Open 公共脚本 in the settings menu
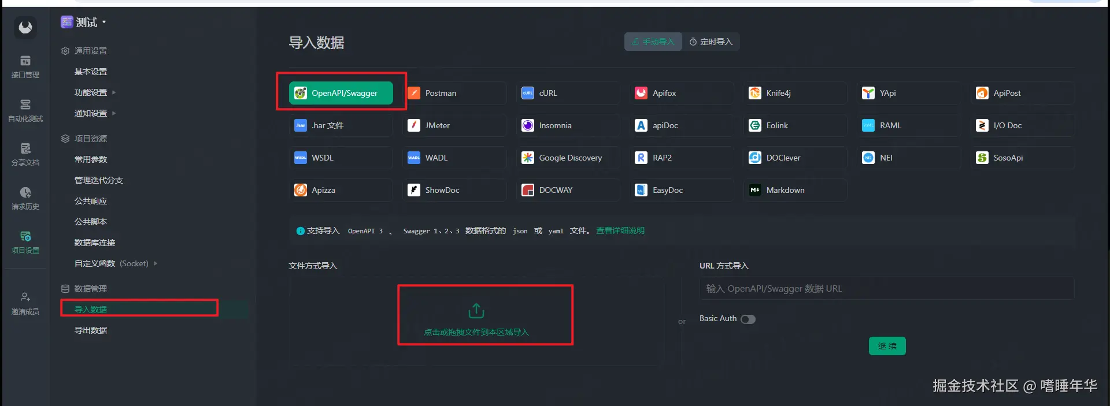This screenshot has height=406, width=1110. click(x=91, y=222)
